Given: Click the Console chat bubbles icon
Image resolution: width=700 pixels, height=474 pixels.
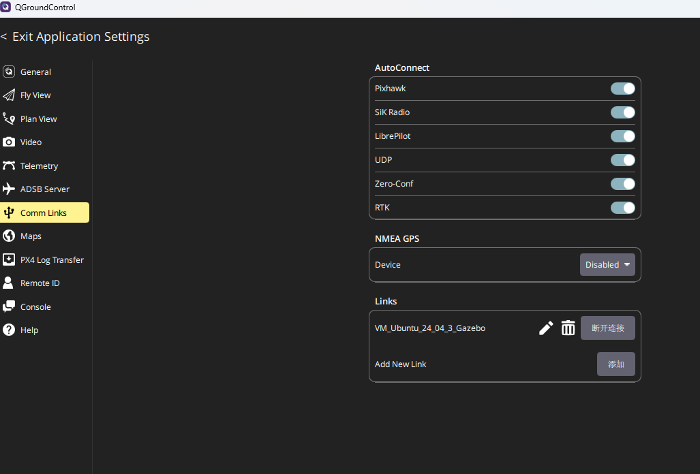Looking at the screenshot, I should (8, 306).
